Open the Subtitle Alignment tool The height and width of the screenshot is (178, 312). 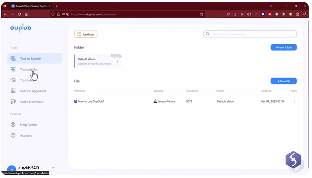[x=33, y=91]
